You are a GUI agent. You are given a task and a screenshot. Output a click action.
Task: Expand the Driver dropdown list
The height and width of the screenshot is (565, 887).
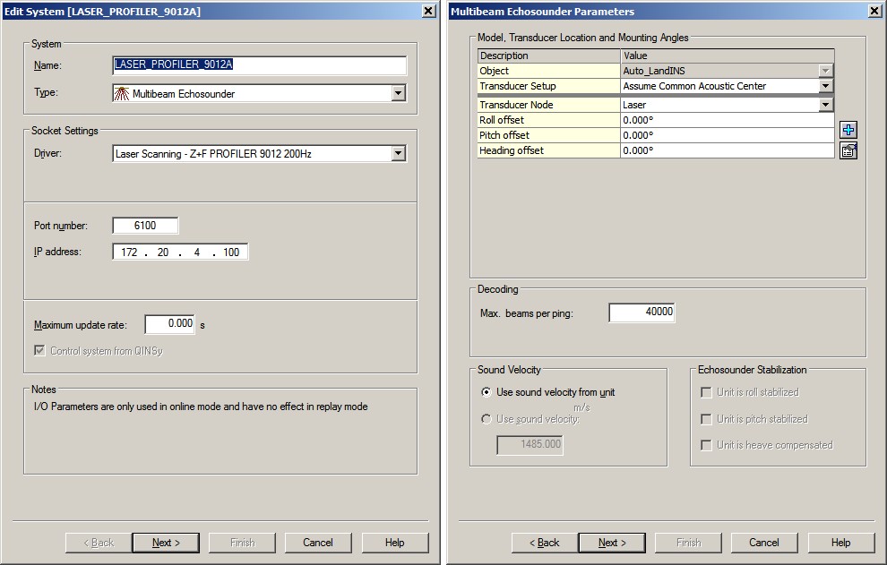point(398,153)
